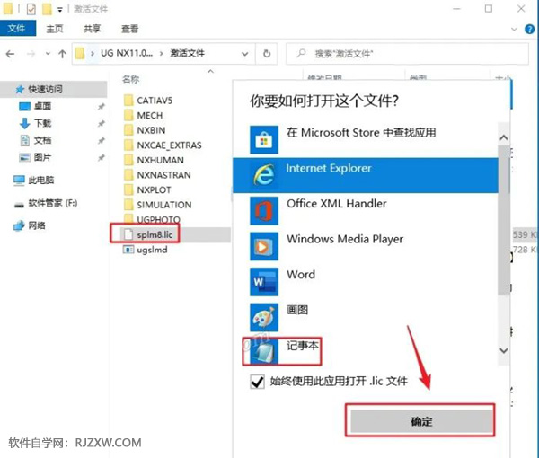Select the ugslmd file
Screen dimensions: 539x458
[x=152, y=250]
